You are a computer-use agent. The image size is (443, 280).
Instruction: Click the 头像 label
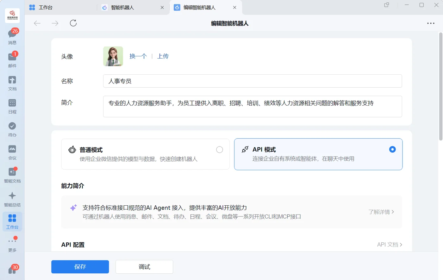coord(67,57)
